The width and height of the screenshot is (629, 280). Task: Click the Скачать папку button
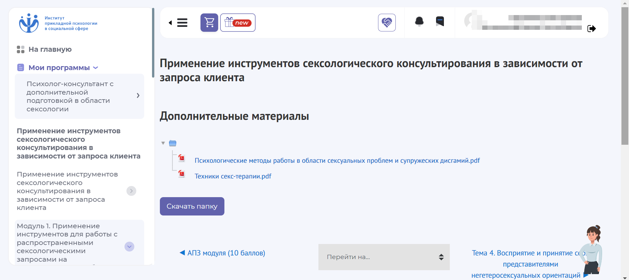[192, 206]
